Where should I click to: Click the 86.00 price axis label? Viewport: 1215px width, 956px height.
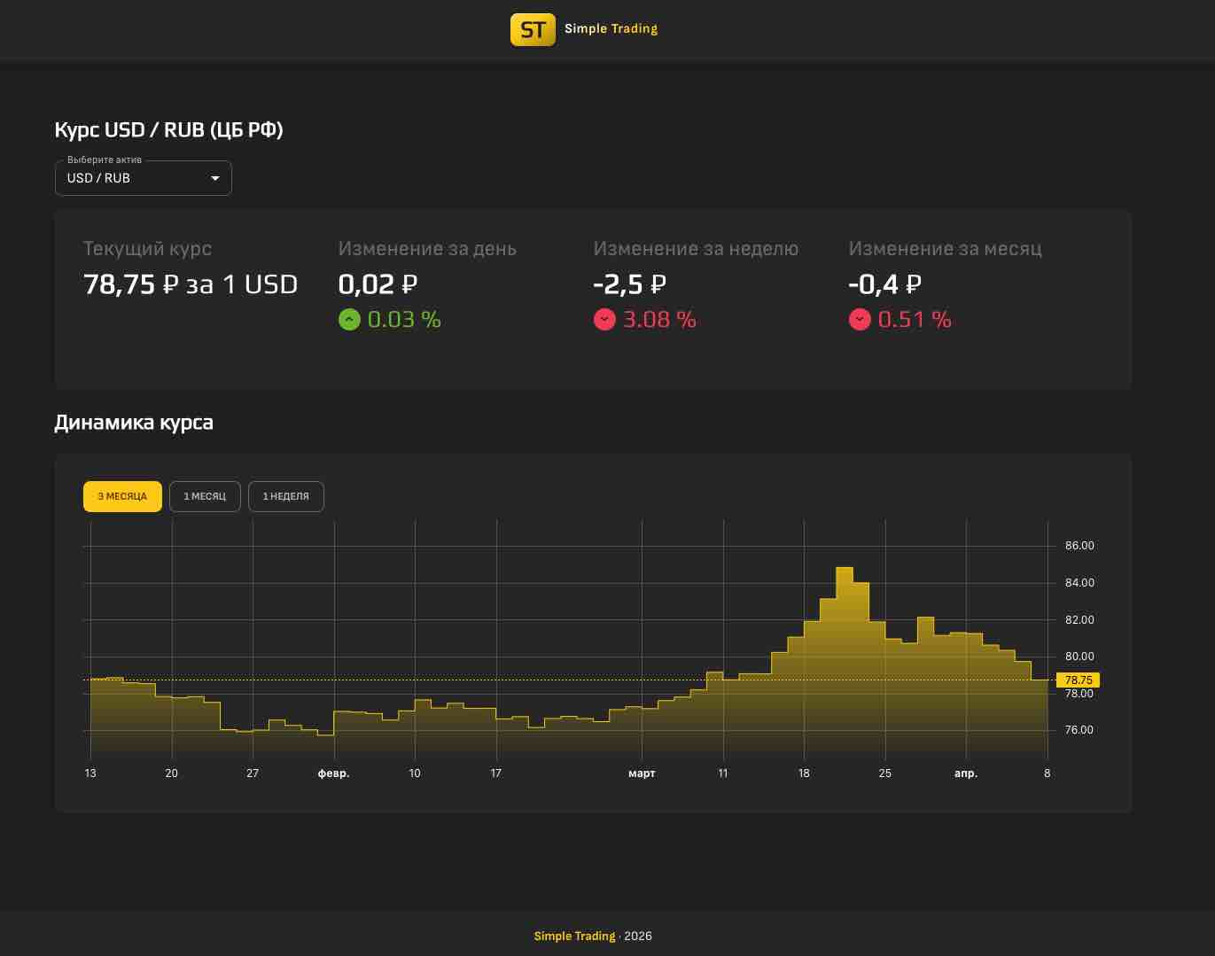pyautogui.click(x=1079, y=546)
